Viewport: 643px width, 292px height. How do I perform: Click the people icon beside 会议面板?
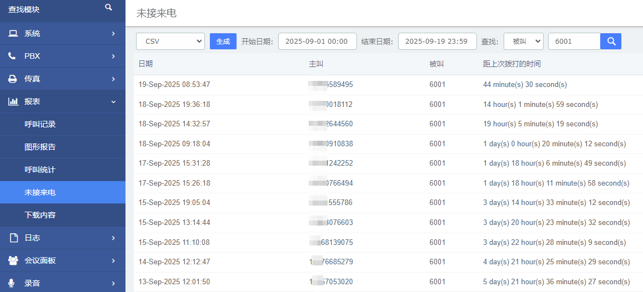[x=13, y=260]
